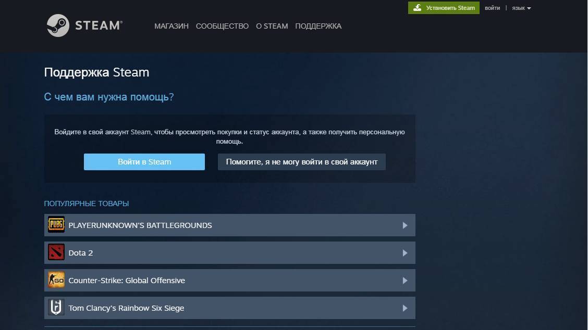Open the язык language dropdown
Screen dimensions: 588x330
pos(521,8)
